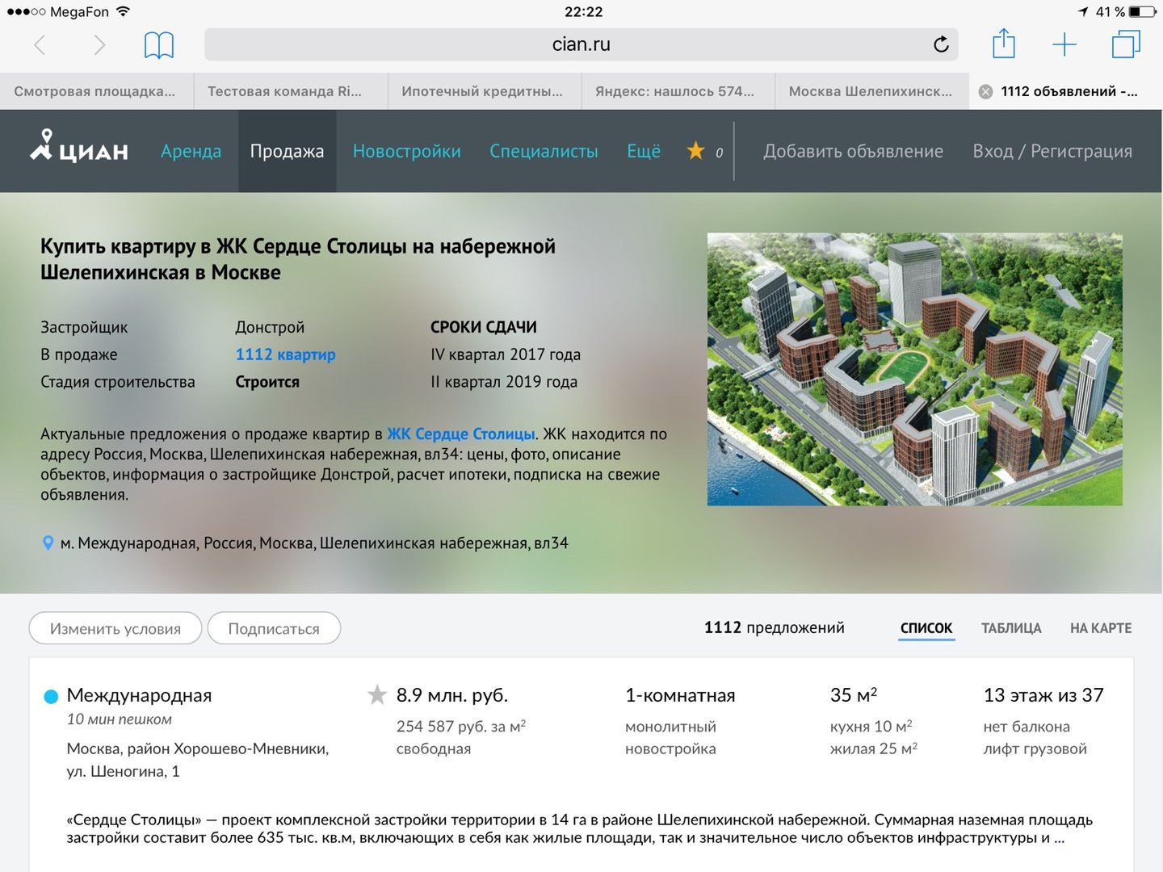Select the СПИСОК view
This screenshot has width=1163, height=872.
tap(926, 628)
